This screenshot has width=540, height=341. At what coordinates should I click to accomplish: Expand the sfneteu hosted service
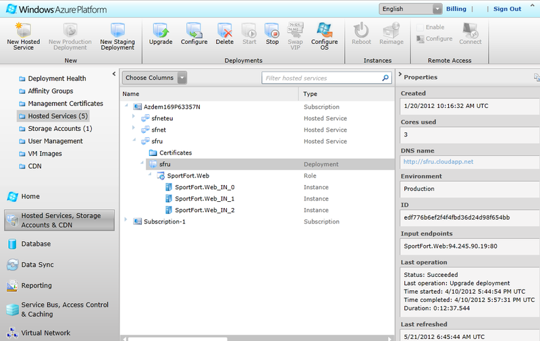point(134,116)
